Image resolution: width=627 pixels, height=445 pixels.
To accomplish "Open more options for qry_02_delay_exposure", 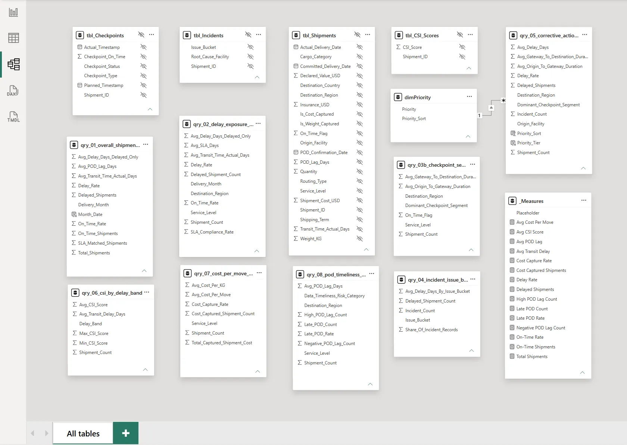I will (258, 123).
